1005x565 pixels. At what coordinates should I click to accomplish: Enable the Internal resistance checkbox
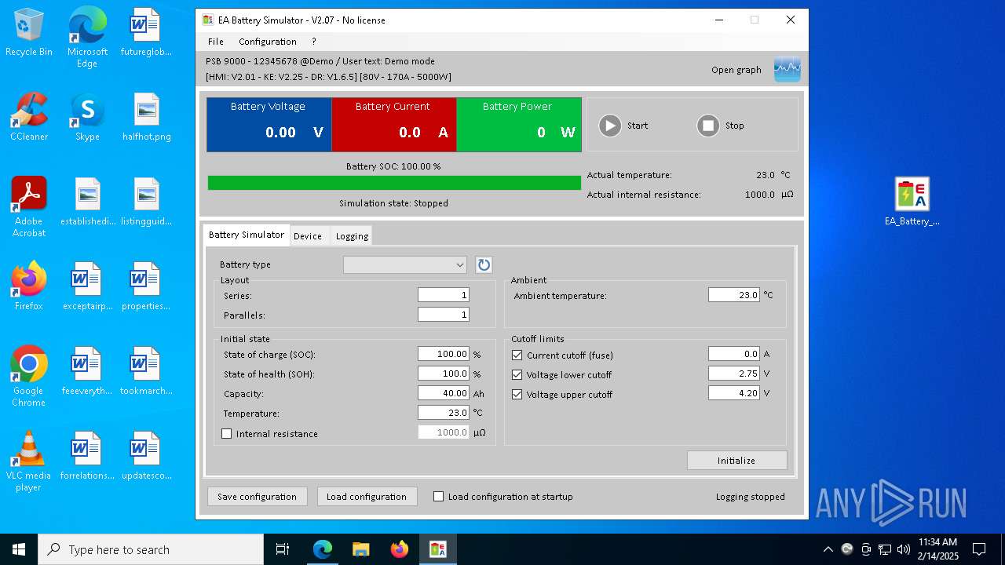(227, 433)
